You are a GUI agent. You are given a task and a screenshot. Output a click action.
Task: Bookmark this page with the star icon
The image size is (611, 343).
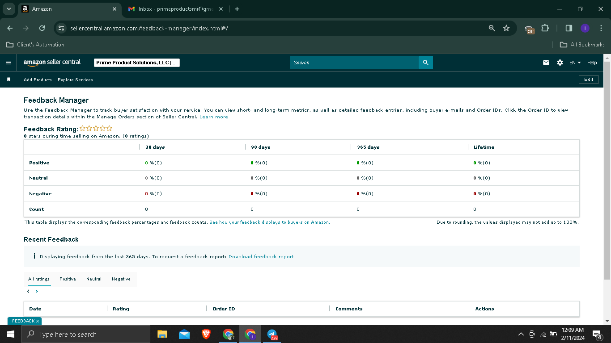coord(506,28)
